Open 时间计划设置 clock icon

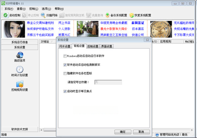[x=20, y=69]
